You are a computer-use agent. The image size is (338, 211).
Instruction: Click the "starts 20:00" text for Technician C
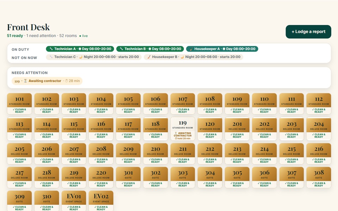click(x=129, y=57)
